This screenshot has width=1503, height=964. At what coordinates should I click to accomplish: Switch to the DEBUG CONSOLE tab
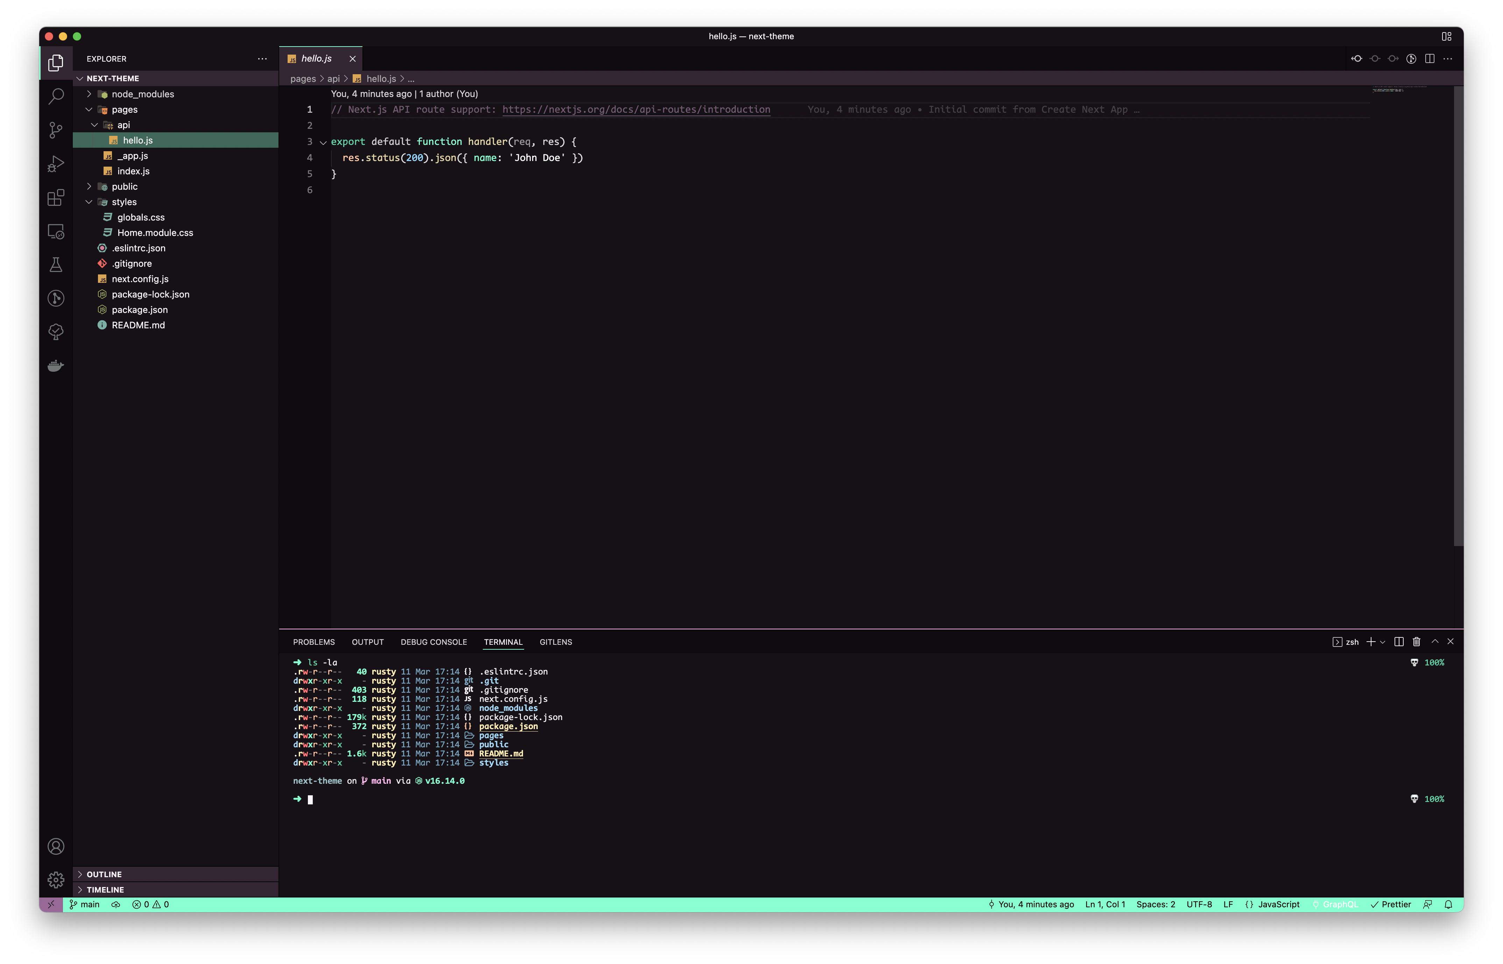pyautogui.click(x=433, y=642)
